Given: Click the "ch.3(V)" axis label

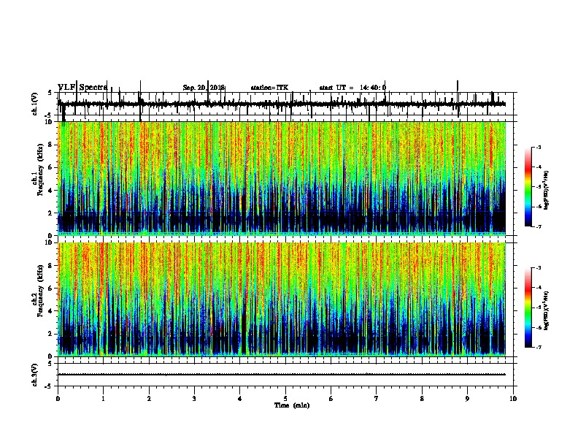Looking at the screenshot, I should pyautogui.click(x=34, y=375).
